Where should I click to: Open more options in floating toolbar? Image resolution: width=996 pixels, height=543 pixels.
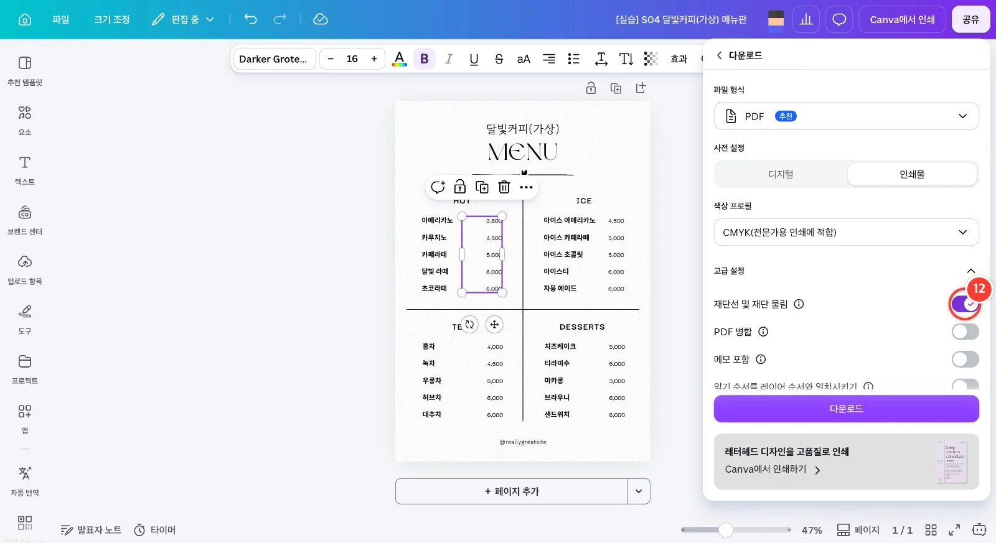click(527, 187)
